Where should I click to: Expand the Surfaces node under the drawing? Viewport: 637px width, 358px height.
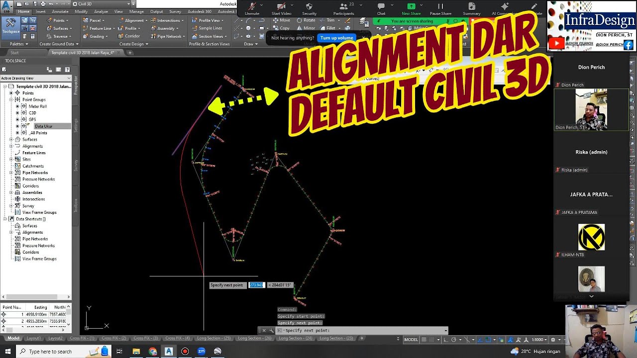[x=11, y=139]
